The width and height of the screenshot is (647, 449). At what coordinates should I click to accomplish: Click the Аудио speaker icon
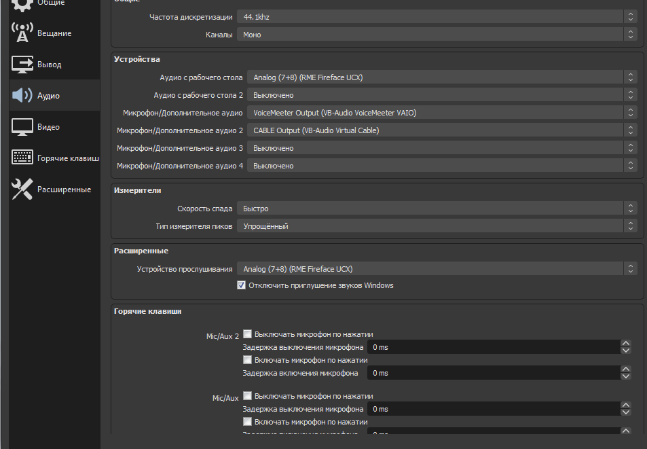pyautogui.click(x=22, y=95)
